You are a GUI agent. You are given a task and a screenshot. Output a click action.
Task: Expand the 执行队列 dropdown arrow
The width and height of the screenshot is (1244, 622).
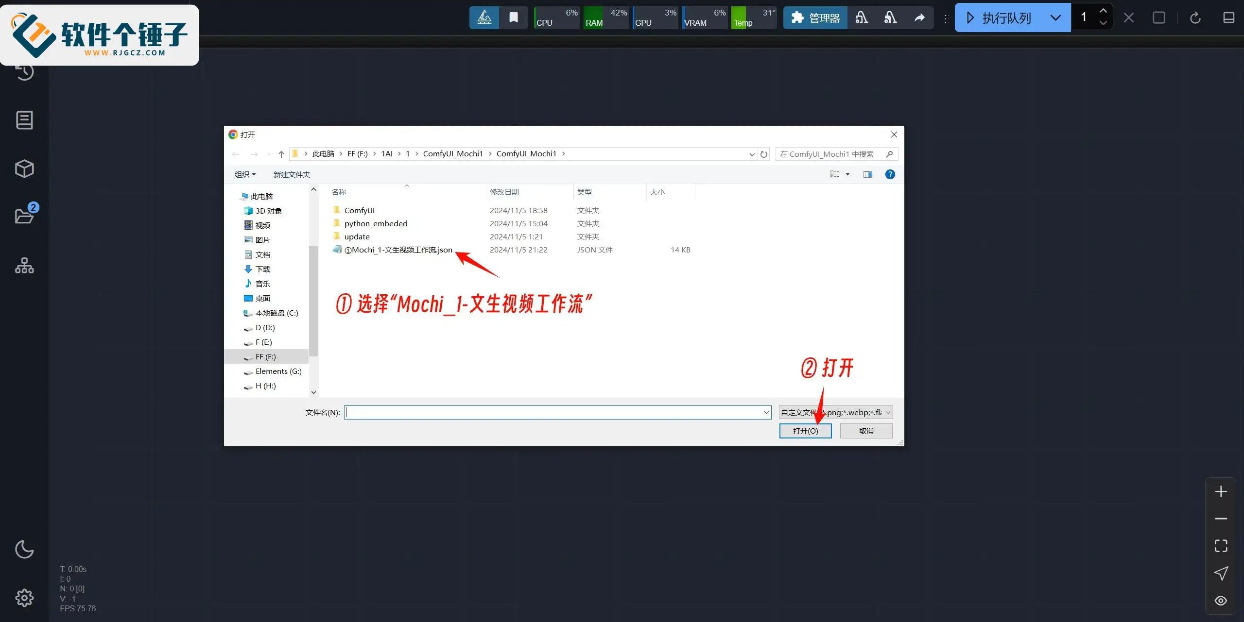[x=1055, y=18]
